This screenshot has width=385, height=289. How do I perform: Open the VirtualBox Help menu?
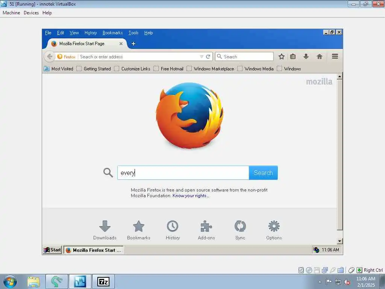point(47,13)
